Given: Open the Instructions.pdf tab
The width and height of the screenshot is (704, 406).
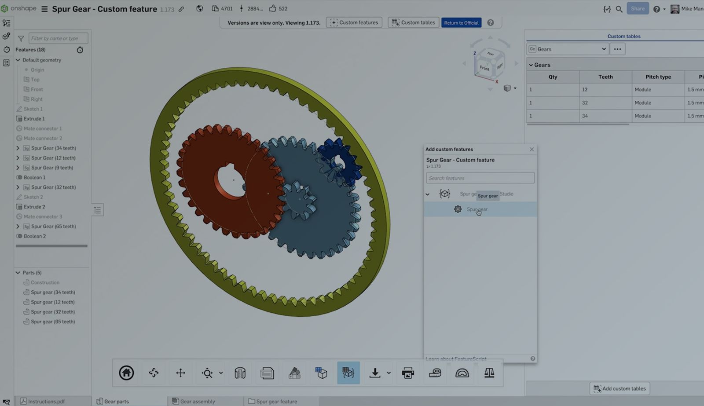Looking at the screenshot, I should [46, 401].
